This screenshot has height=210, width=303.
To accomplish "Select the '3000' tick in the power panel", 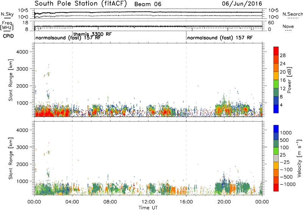I will pyautogui.click(x=22, y=69).
